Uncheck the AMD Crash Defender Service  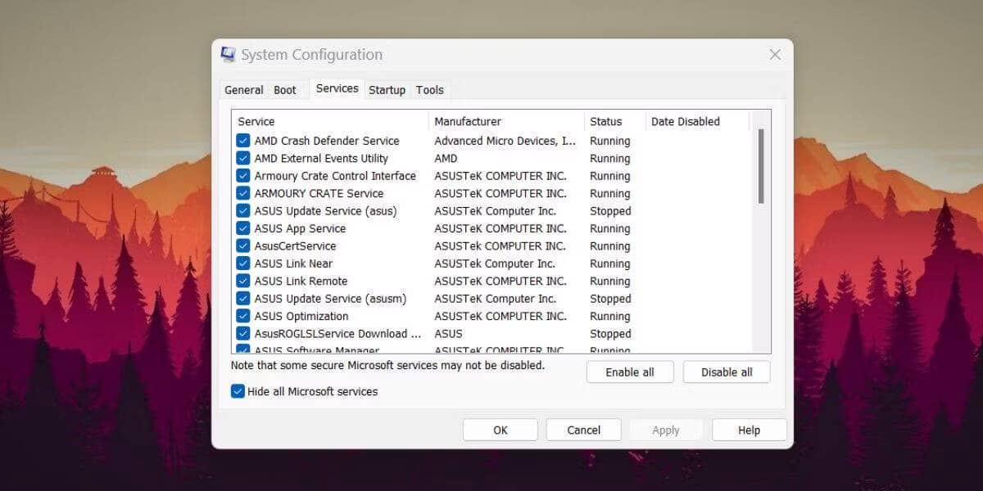pyautogui.click(x=243, y=140)
